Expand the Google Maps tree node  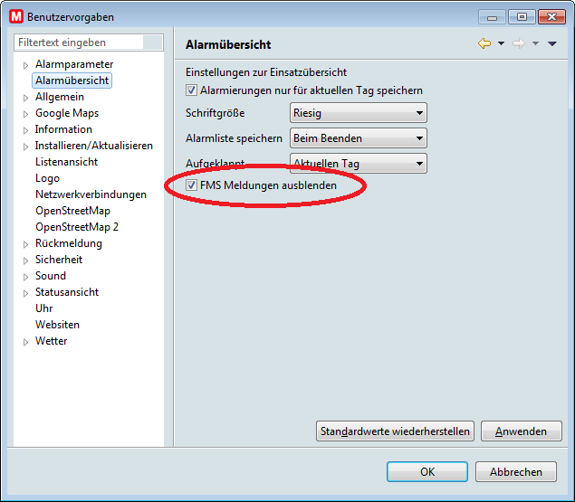coord(25,114)
